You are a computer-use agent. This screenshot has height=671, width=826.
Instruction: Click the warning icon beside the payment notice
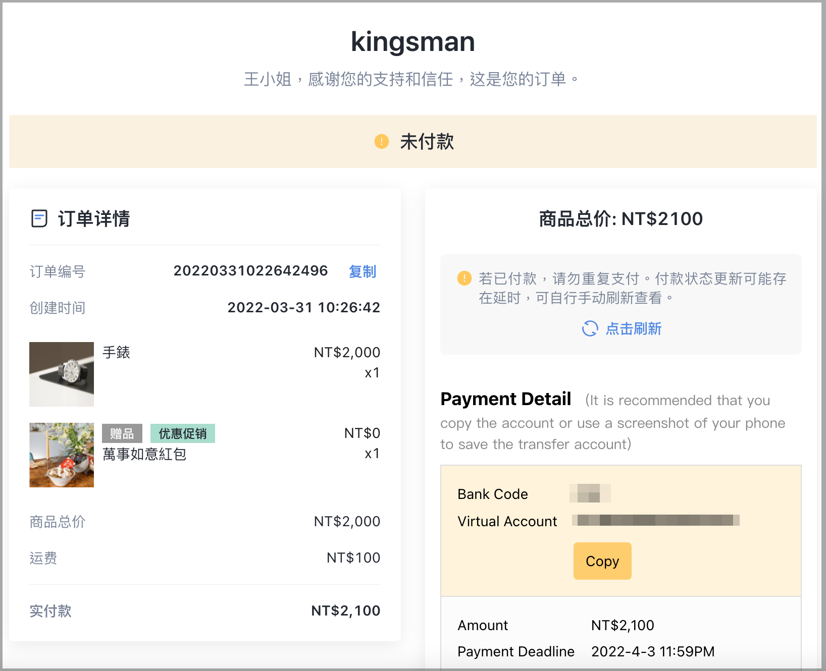464,278
